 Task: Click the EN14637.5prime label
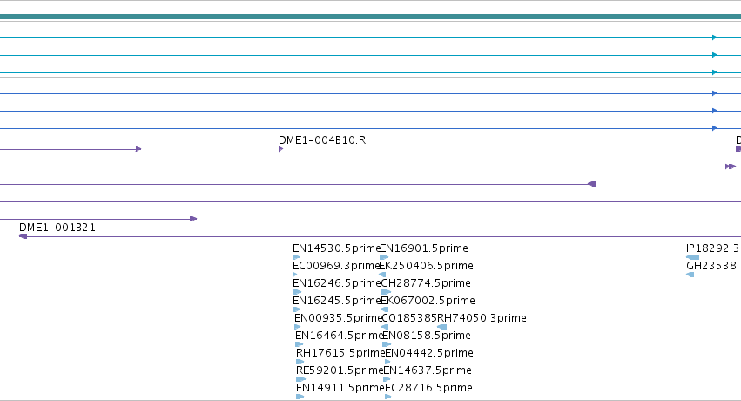pyautogui.click(x=428, y=370)
